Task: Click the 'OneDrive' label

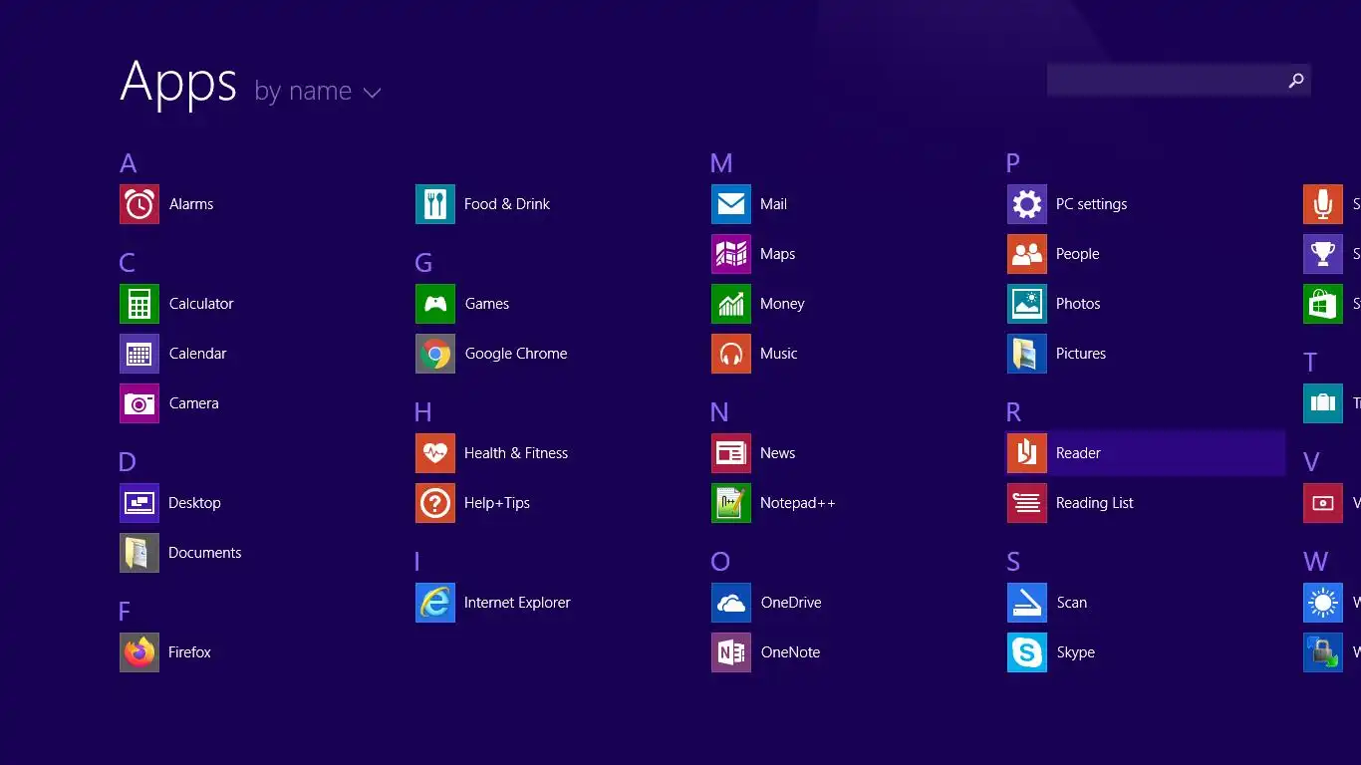Action: [x=791, y=603]
